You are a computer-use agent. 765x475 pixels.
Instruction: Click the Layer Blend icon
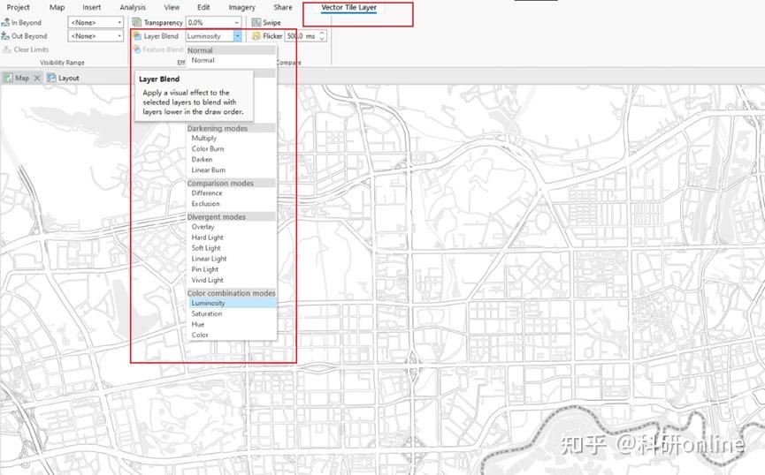[x=137, y=36]
